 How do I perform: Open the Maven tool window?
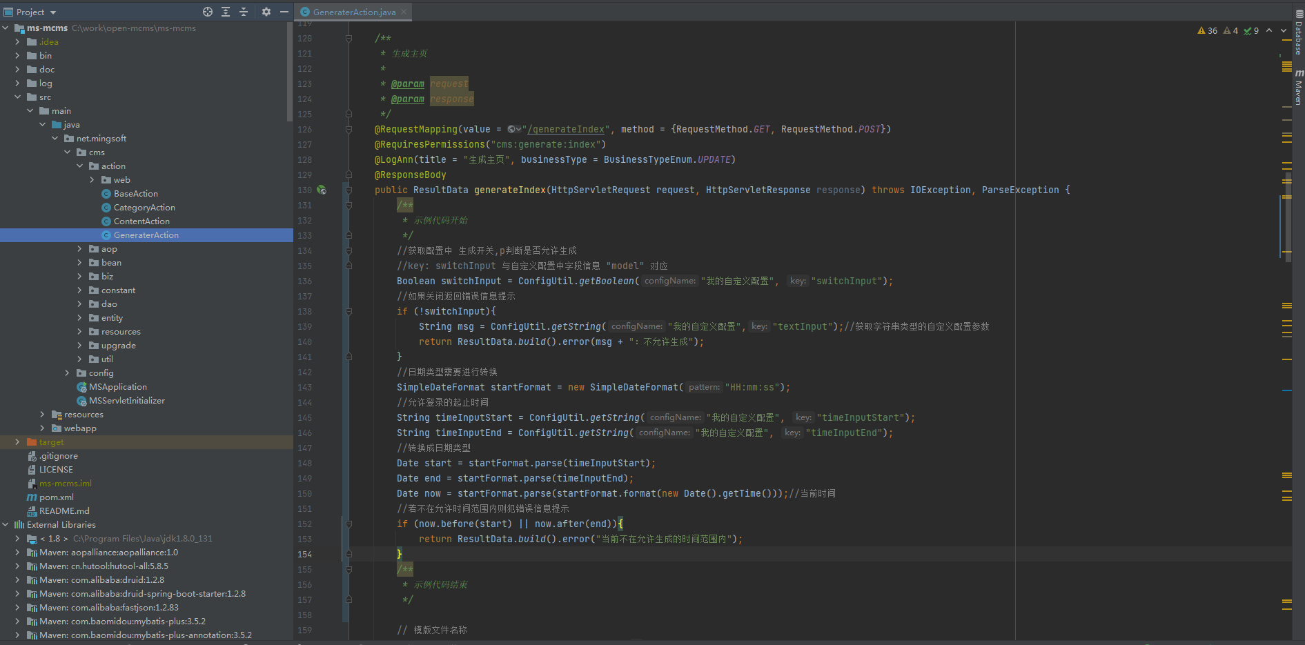point(1298,87)
